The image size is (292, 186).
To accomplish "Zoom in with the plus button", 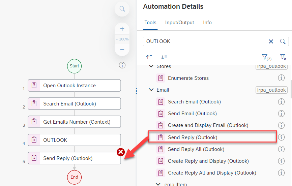I will coord(122,29).
